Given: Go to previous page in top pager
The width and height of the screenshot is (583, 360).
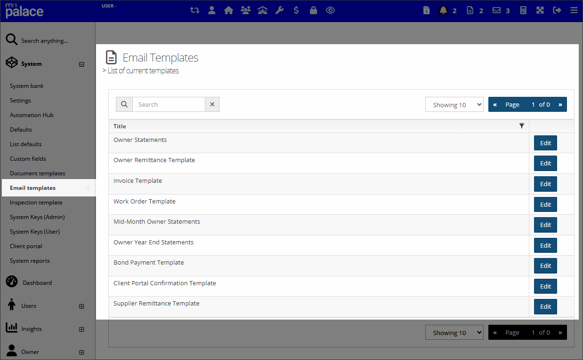Looking at the screenshot, I should [495, 104].
